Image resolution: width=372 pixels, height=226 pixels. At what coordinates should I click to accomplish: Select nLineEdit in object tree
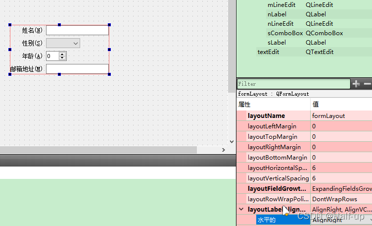tap(280, 23)
